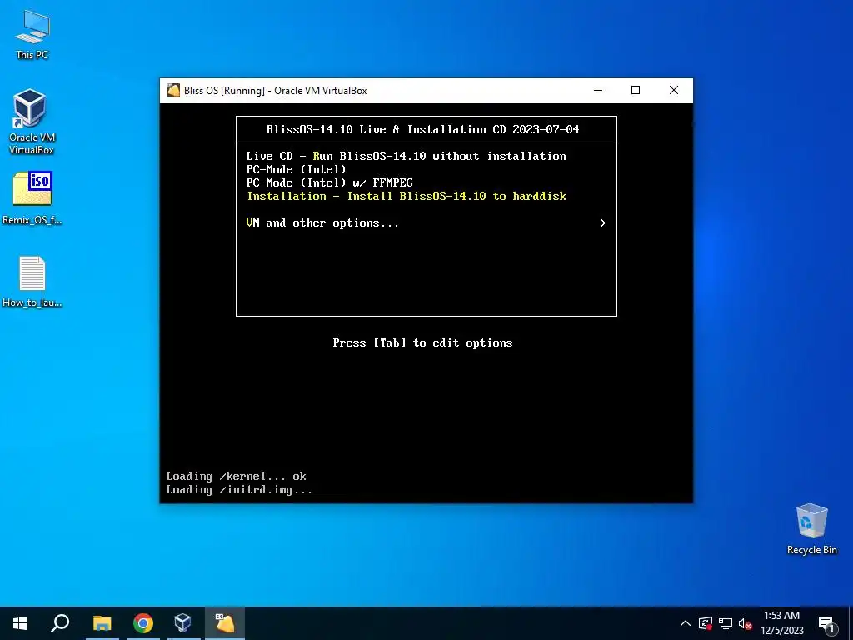Select the Remix_OS ISO file icon
Image resolution: width=853 pixels, height=640 pixels.
coord(32,198)
